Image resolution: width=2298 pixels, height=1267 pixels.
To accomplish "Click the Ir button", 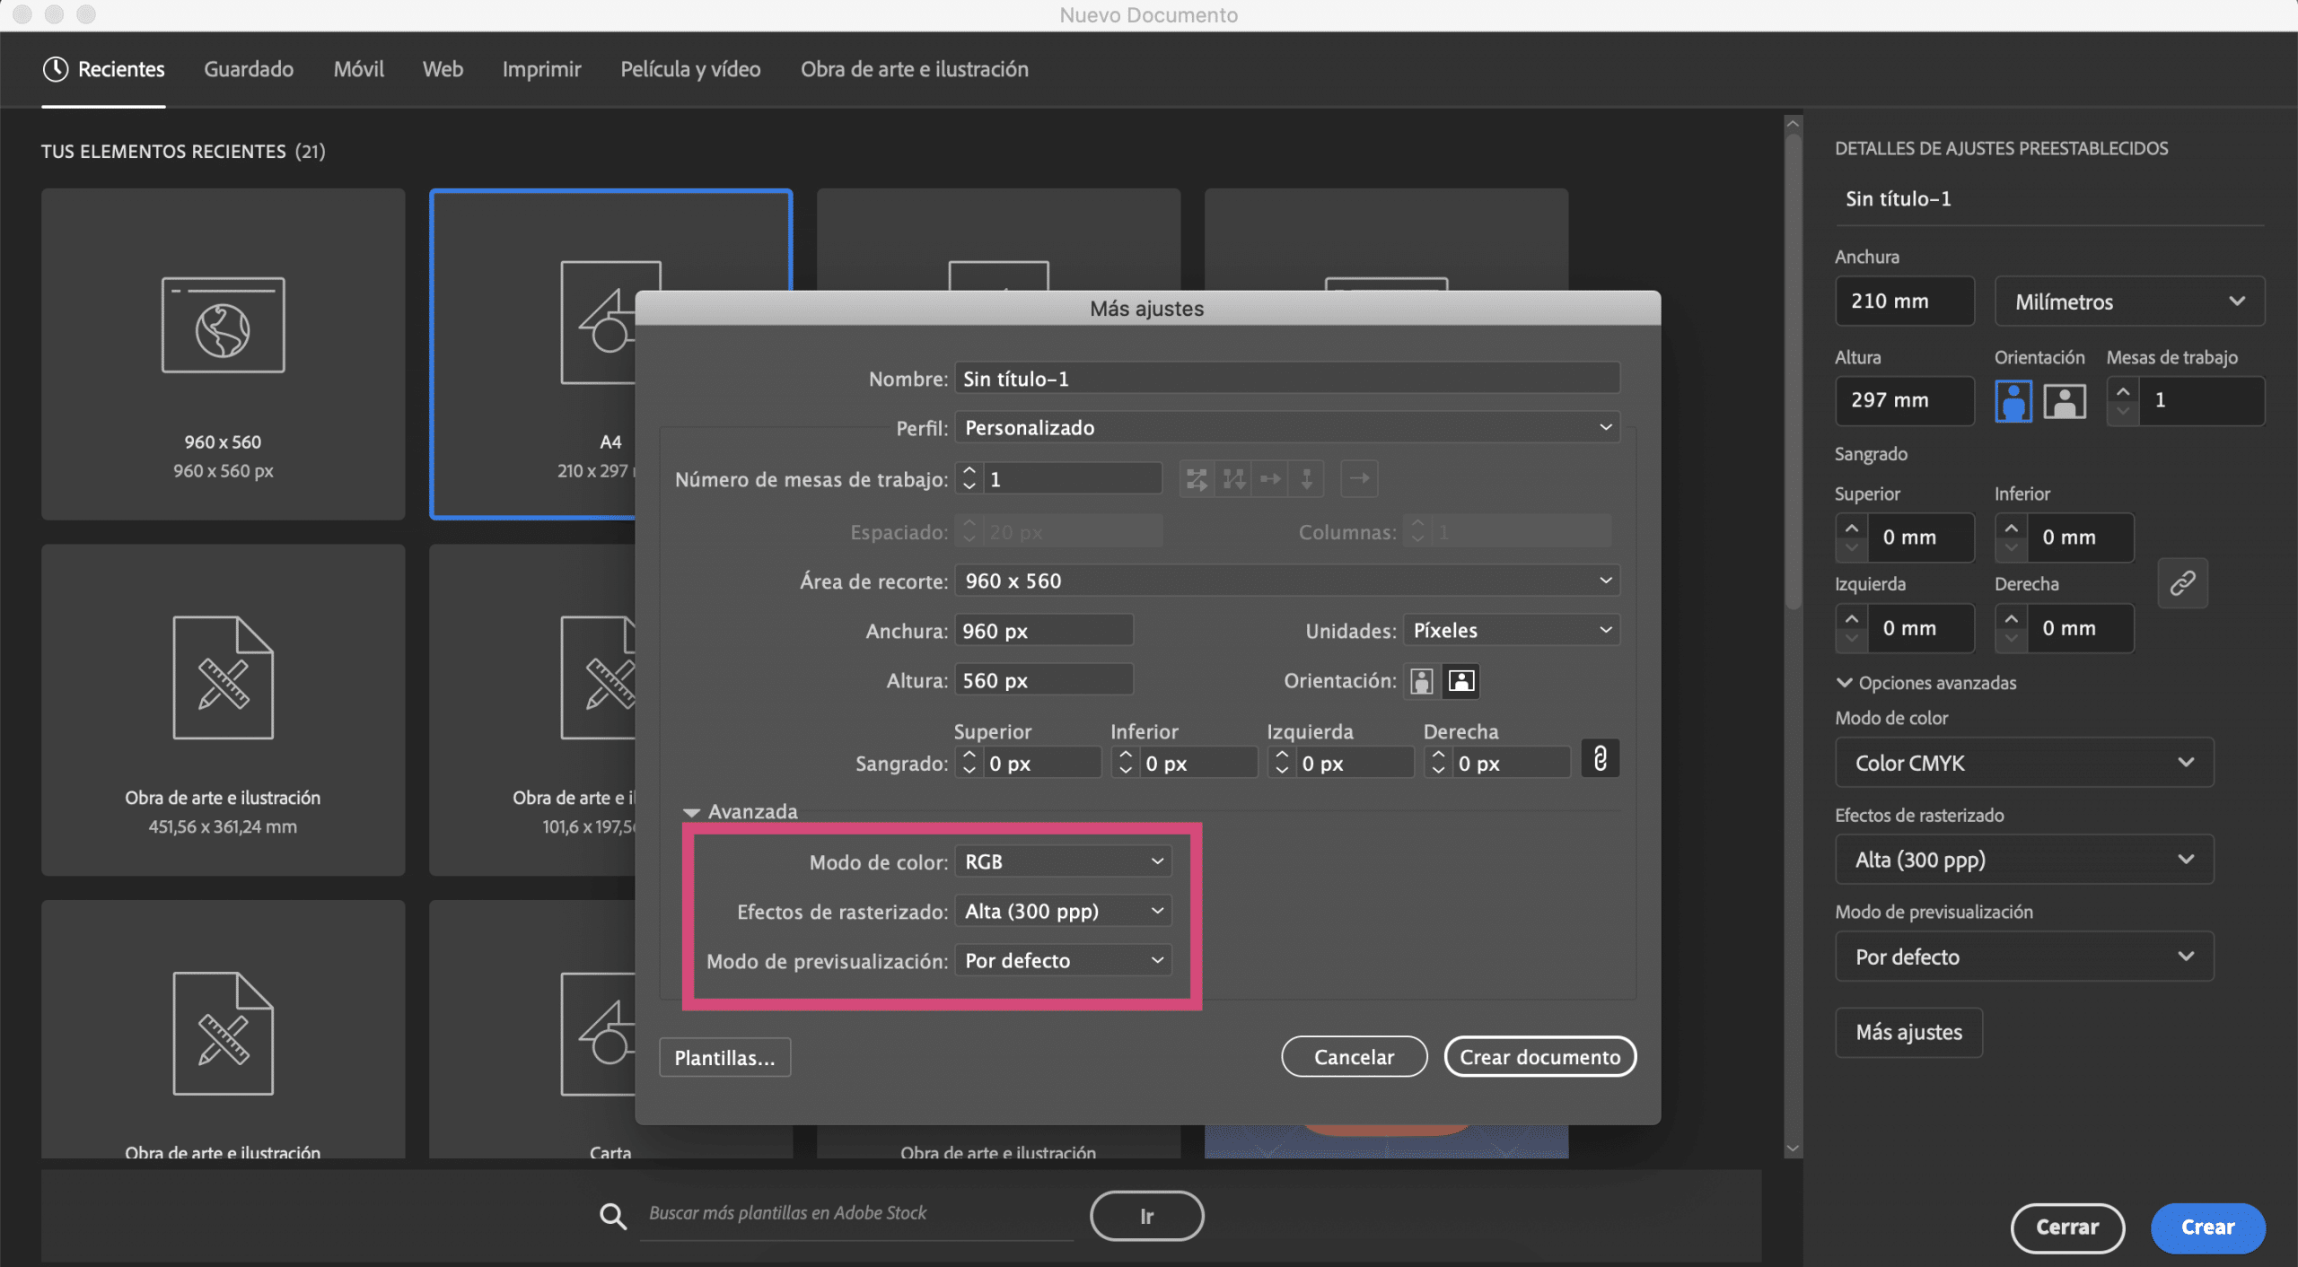I will 1146,1216.
